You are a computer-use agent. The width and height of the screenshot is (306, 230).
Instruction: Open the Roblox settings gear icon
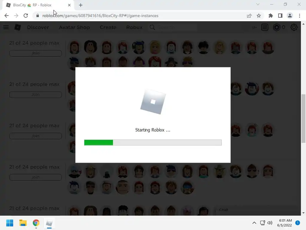coord(294,27)
